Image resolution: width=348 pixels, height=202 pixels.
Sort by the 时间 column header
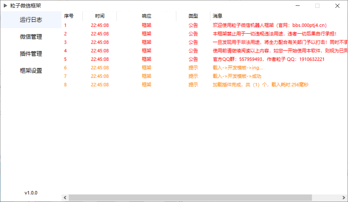coord(100,16)
